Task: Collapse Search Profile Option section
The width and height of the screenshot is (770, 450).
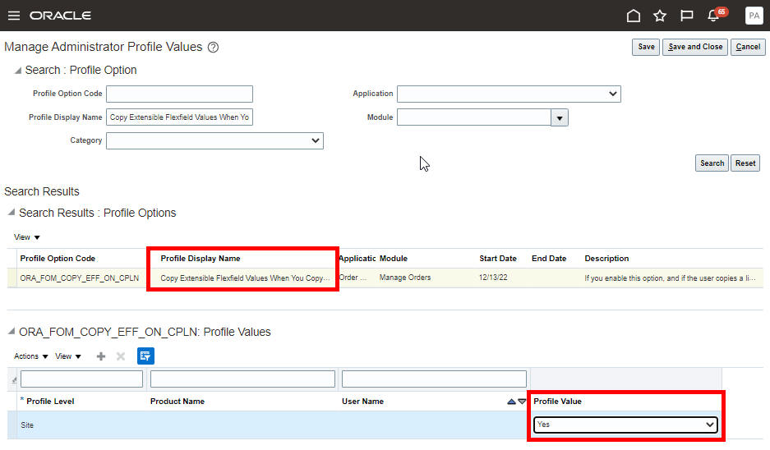Action: pos(18,71)
